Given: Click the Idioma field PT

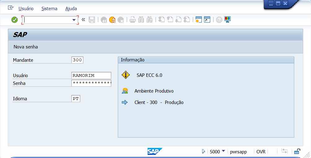Looking at the screenshot, I should (x=76, y=99).
